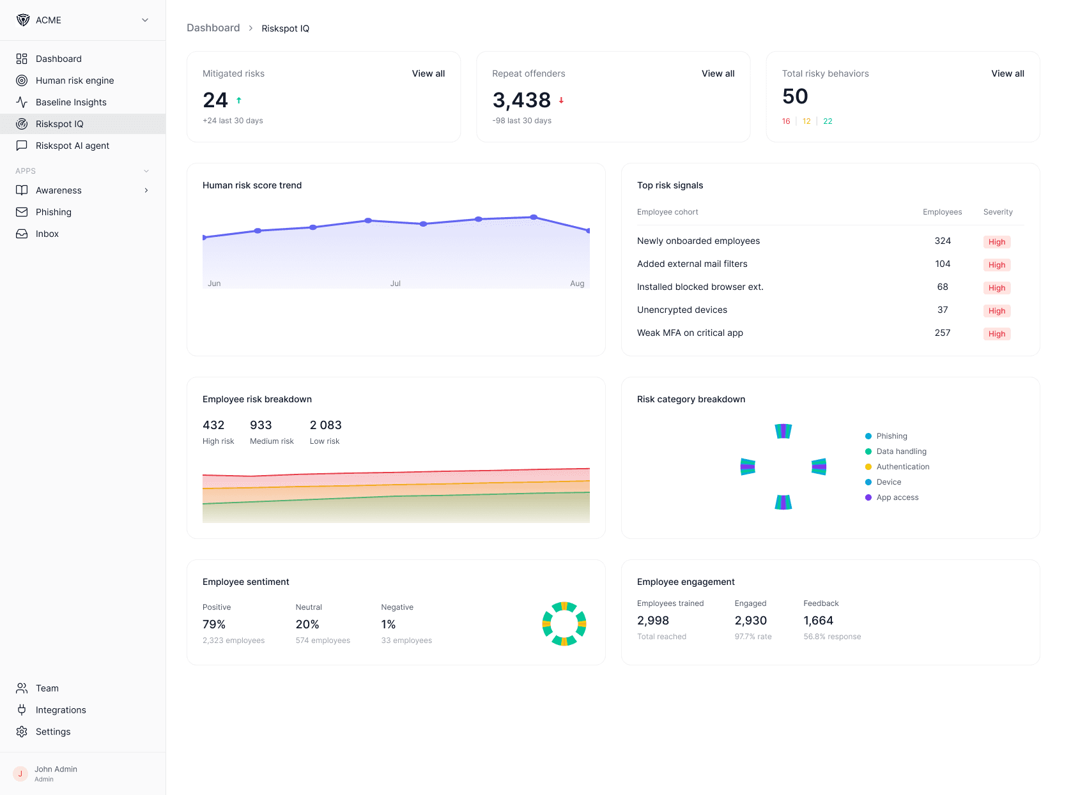1087x795 pixels.
Task: Click the Awareness book icon
Action: point(22,190)
